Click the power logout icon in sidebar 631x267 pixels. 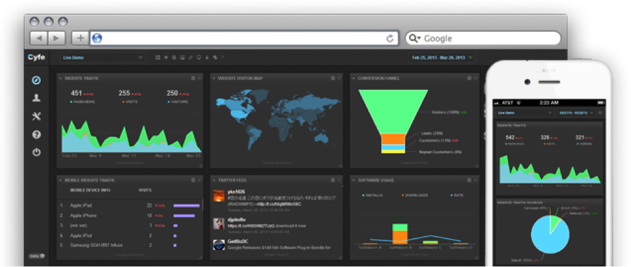36,153
